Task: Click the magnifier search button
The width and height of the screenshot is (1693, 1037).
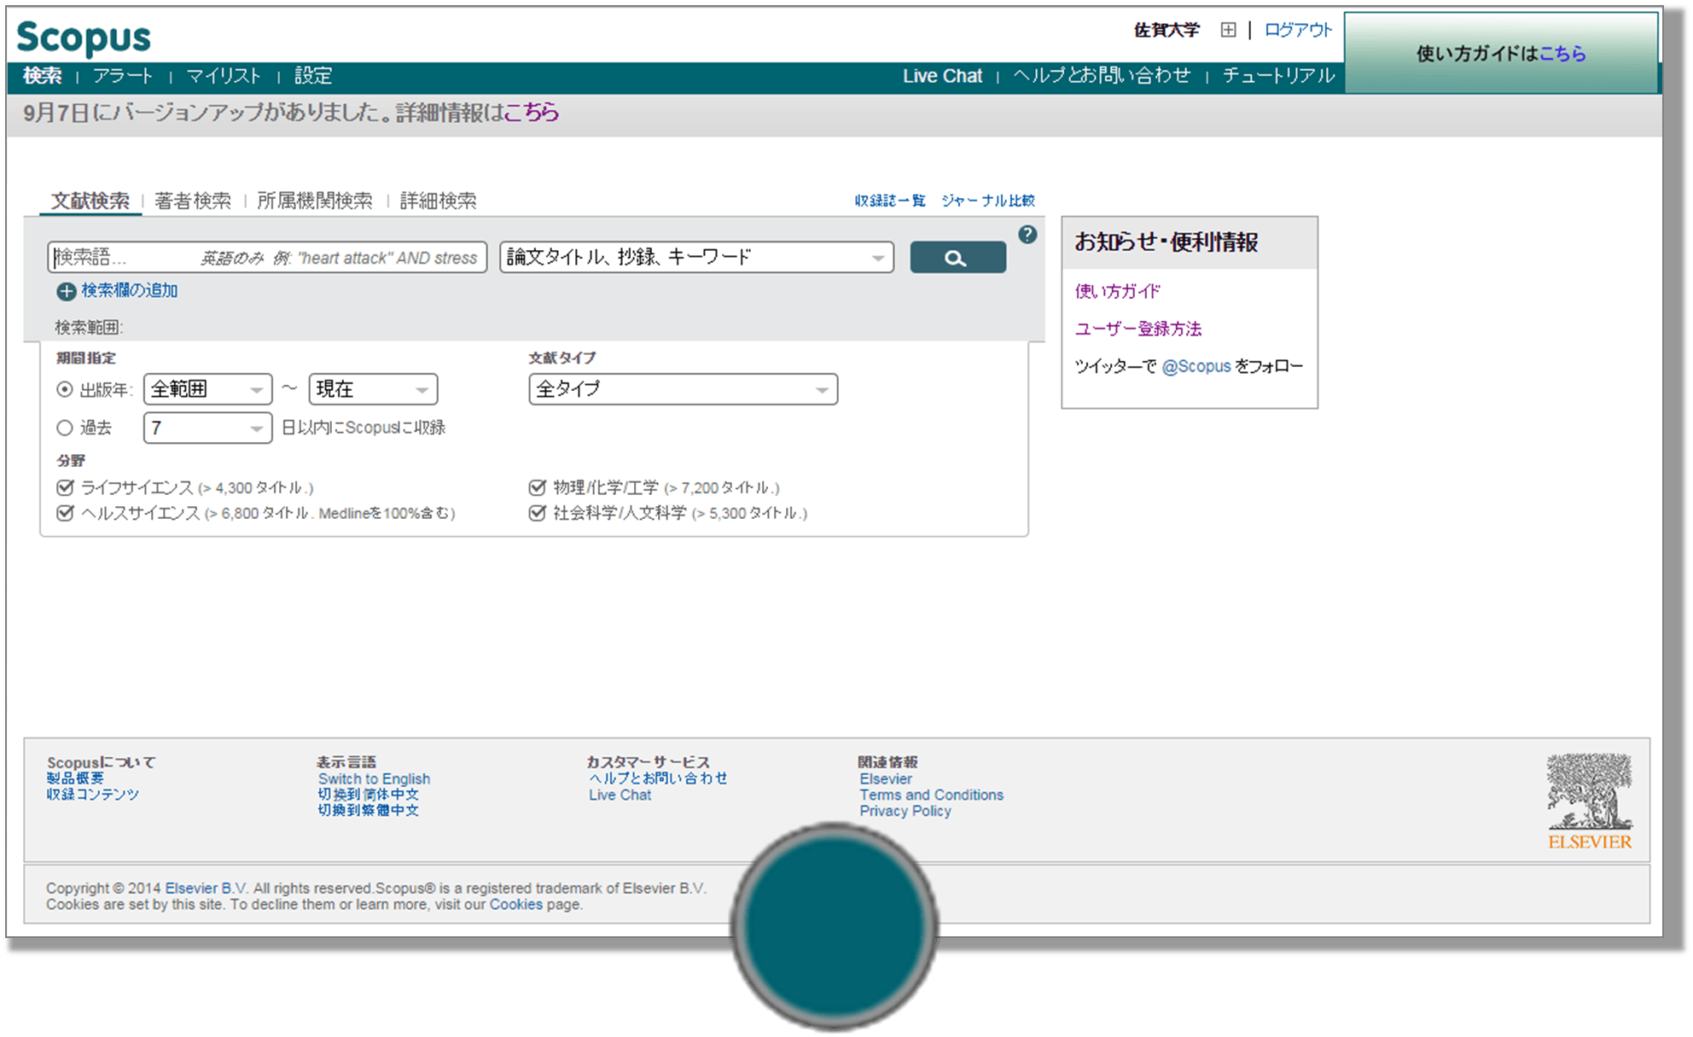Action: [957, 257]
